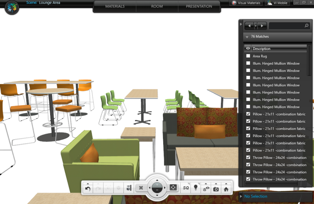
Task: Take a snapshot with camera icon
Action: [x=216, y=189]
